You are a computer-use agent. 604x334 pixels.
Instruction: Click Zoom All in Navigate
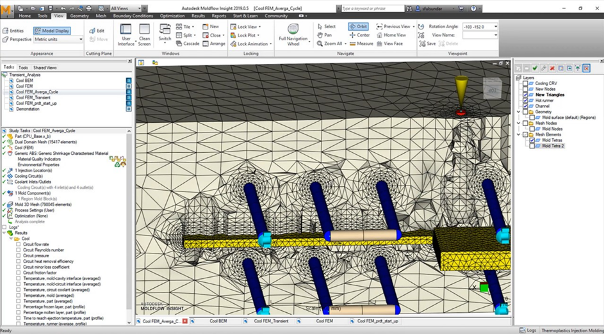(330, 44)
